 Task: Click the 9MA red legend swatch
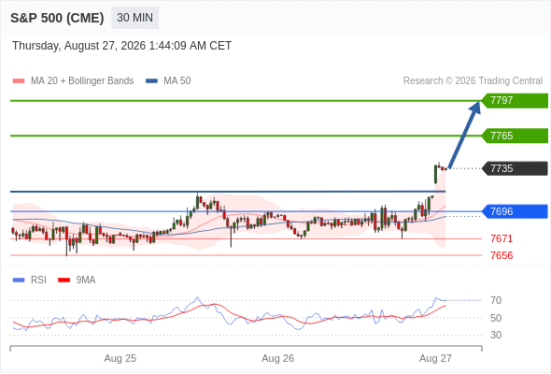pyautogui.click(x=64, y=280)
